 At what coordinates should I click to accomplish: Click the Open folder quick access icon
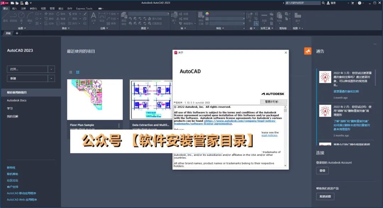pyautogui.click(x=17, y=3)
